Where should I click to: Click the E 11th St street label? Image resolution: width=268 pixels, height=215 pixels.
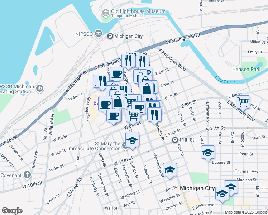click(215, 129)
